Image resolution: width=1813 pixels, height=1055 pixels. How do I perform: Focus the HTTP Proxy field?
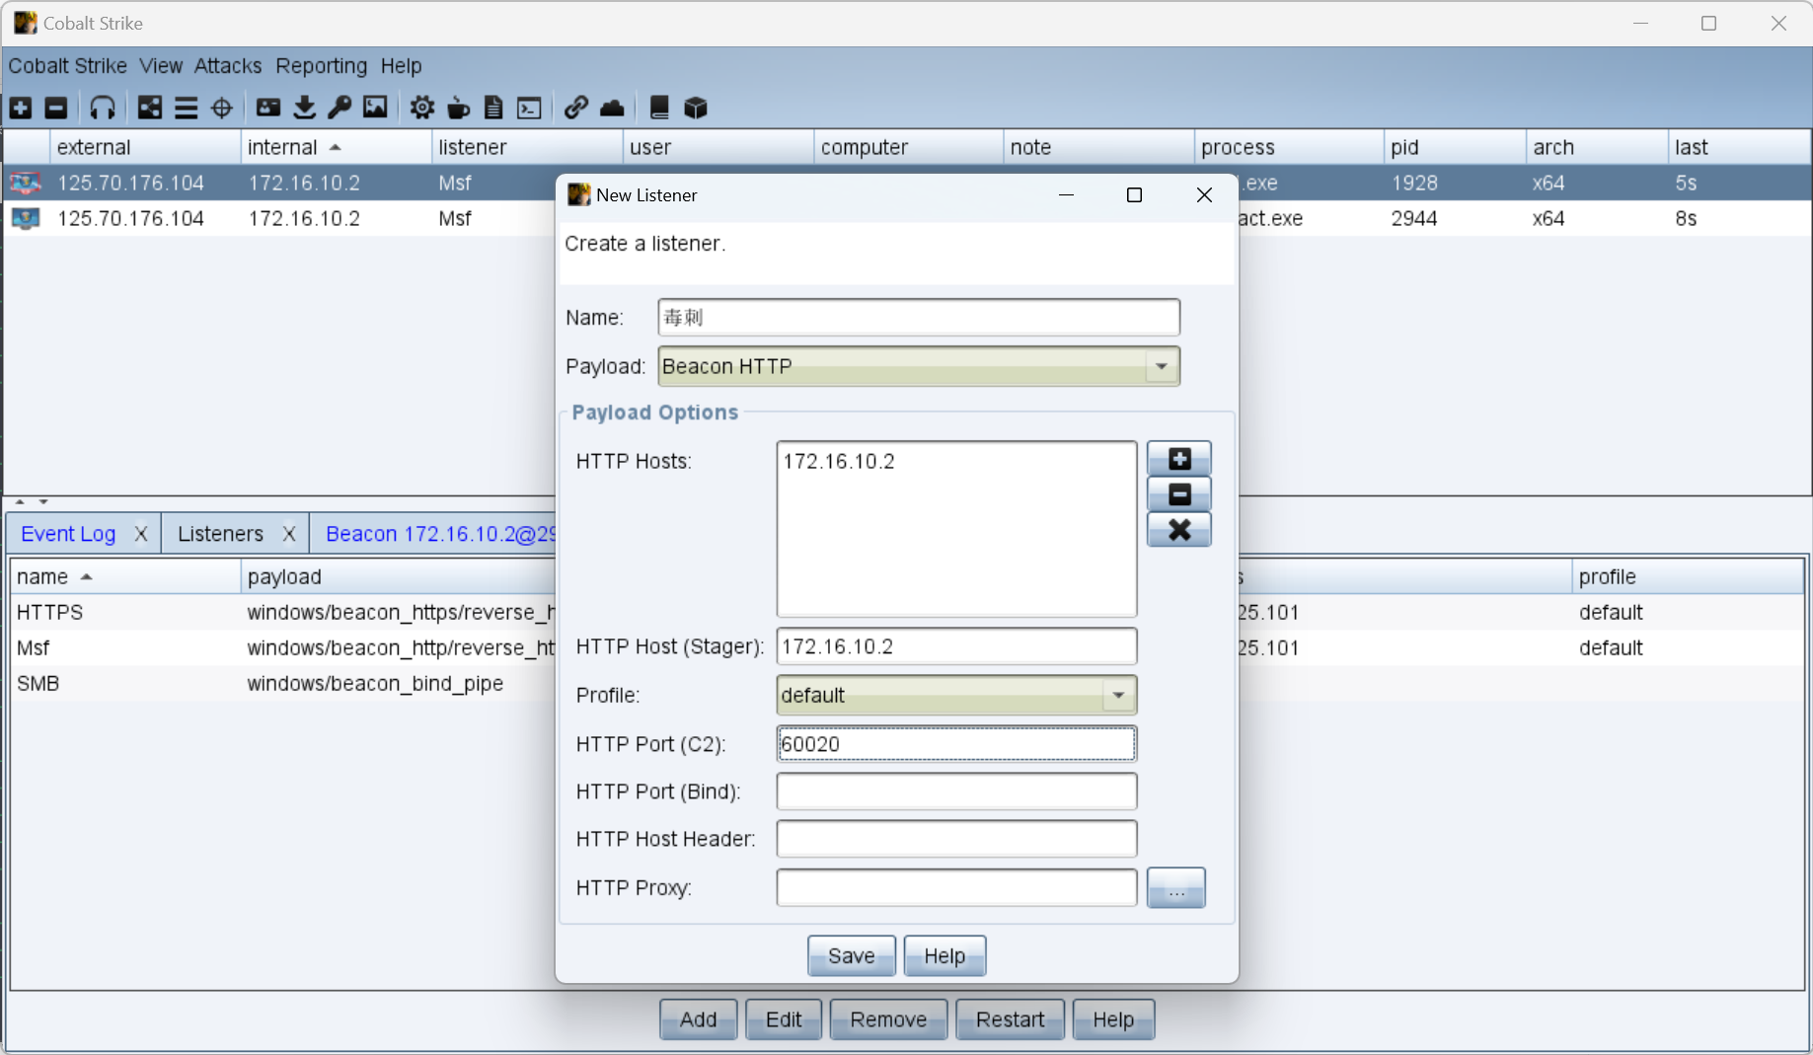pyautogui.click(x=956, y=887)
